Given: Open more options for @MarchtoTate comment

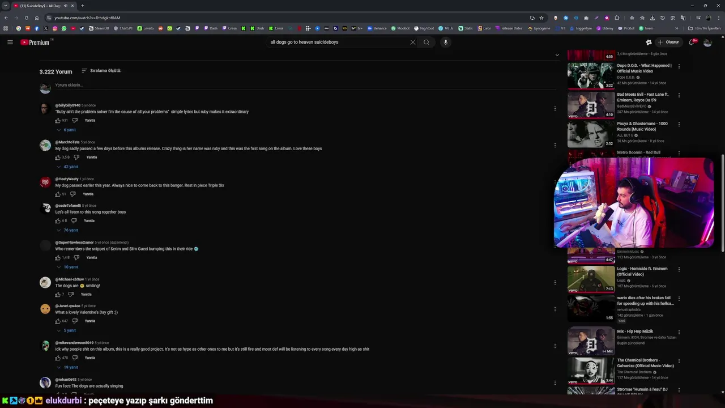Looking at the screenshot, I should pos(555,145).
